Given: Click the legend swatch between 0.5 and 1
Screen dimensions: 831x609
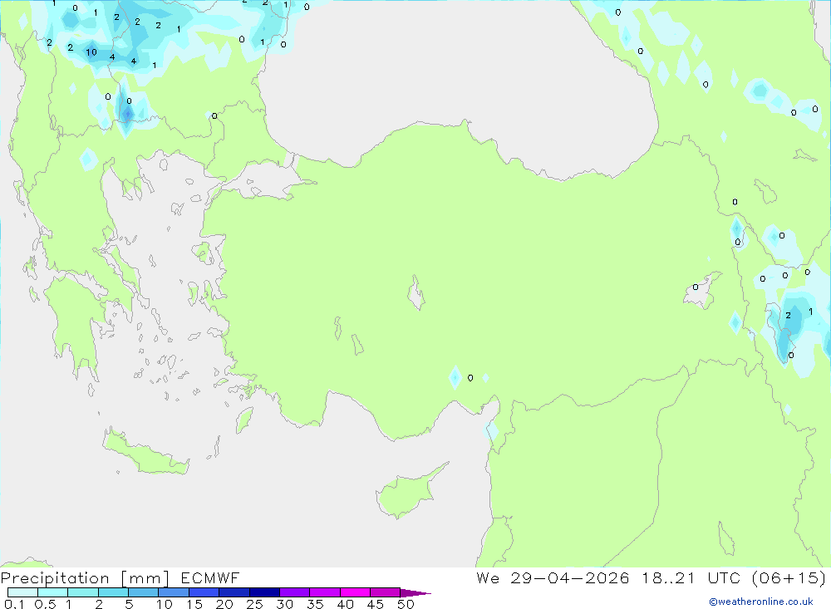Looking at the screenshot, I should 52,592.
